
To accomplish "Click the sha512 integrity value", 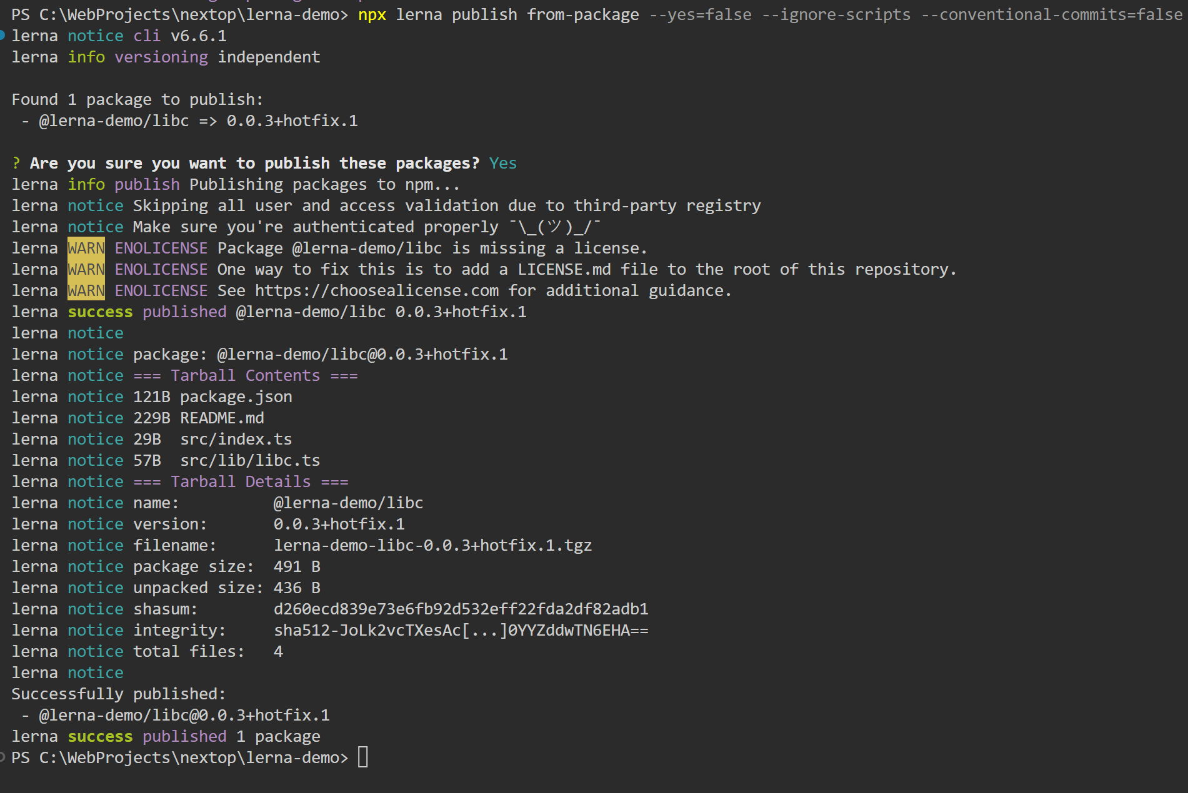I will [x=461, y=629].
